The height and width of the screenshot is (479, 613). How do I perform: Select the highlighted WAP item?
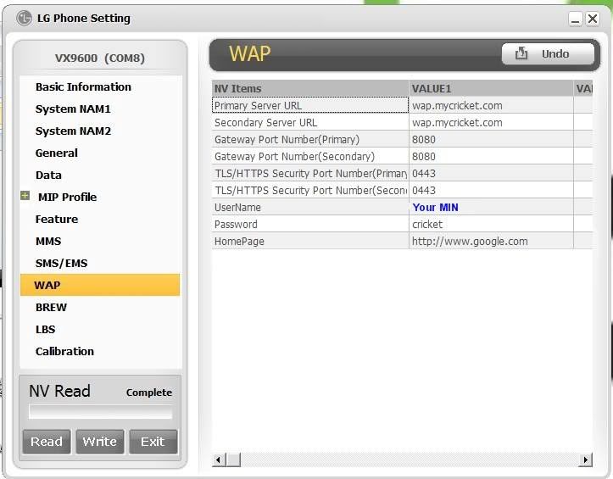[100, 285]
